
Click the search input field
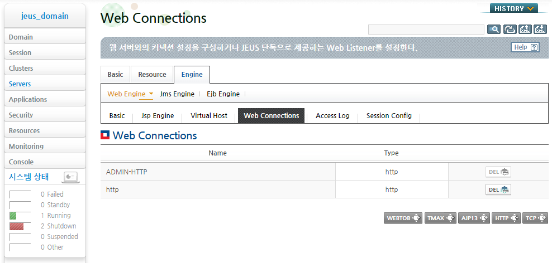pyautogui.click(x=426, y=30)
